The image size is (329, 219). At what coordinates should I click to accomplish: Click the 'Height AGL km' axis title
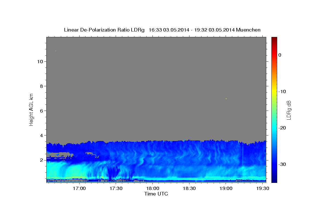pos(31,109)
